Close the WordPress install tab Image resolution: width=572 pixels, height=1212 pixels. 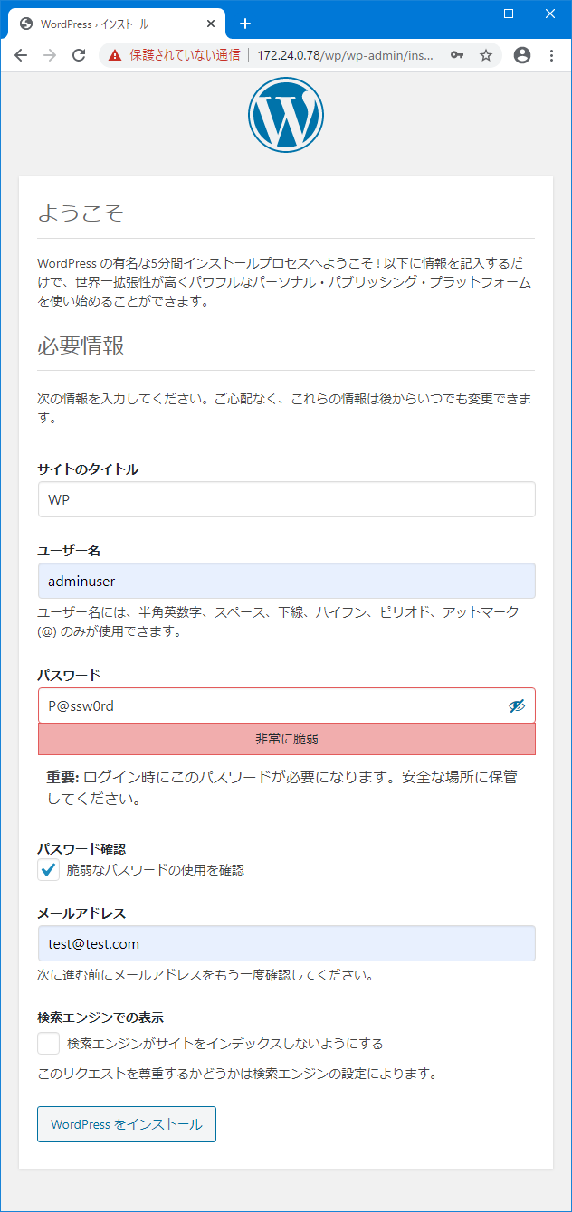pyautogui.click(x=211, y=24)
